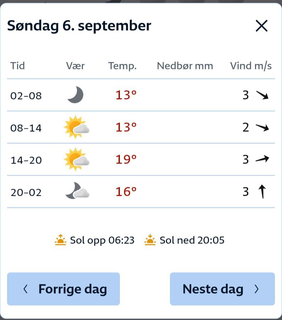The image size is (282, 320).
Task: Click the Temp. column header
Action: coord(122,66)
